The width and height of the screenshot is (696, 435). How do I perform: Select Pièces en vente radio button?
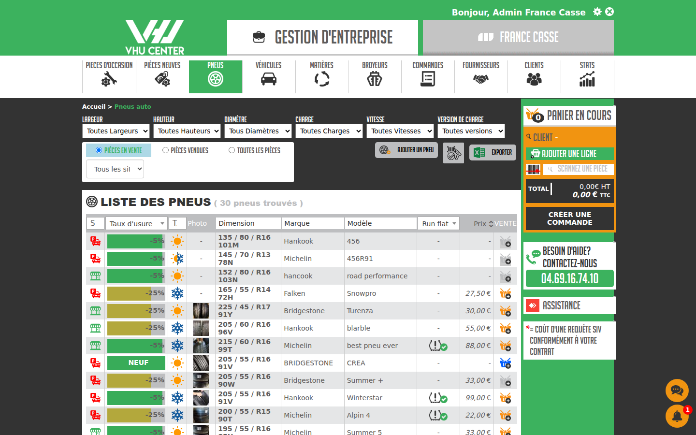click(x=99, y=150)
